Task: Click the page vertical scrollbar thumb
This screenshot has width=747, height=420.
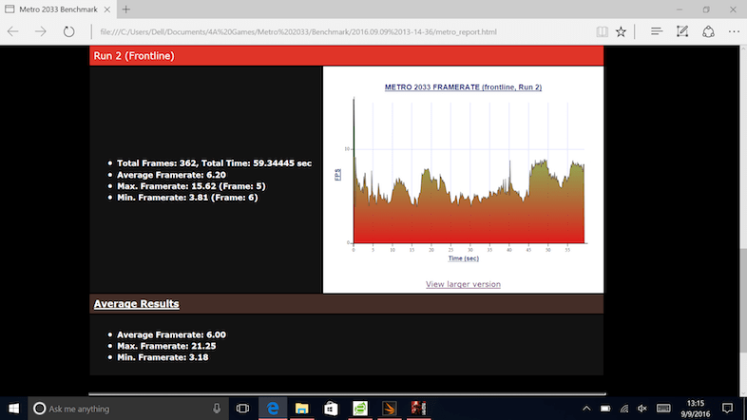Action: point(742,300)
